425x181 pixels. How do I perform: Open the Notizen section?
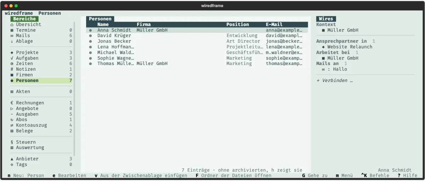(41, 69)
